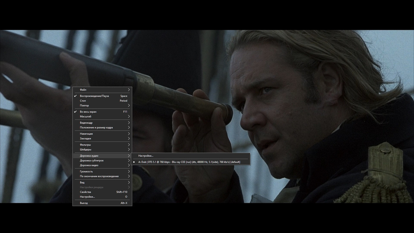The height and width of the screenshot is (233, 414).
Task: Expand the Навигация submenu
Action: tap(102, 134)
